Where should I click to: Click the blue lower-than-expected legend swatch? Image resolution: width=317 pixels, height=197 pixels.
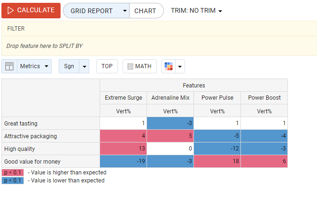13,180
